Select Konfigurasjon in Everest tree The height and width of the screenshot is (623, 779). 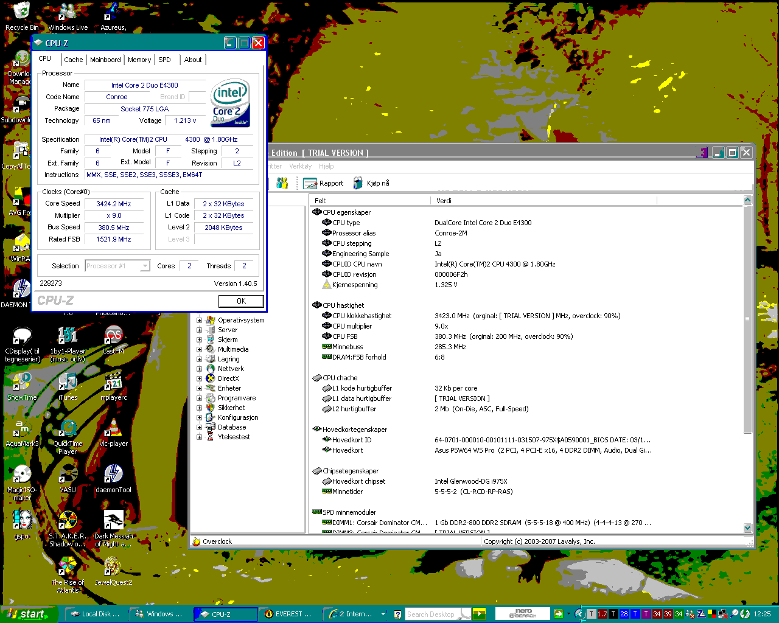(x=238, y=417)
